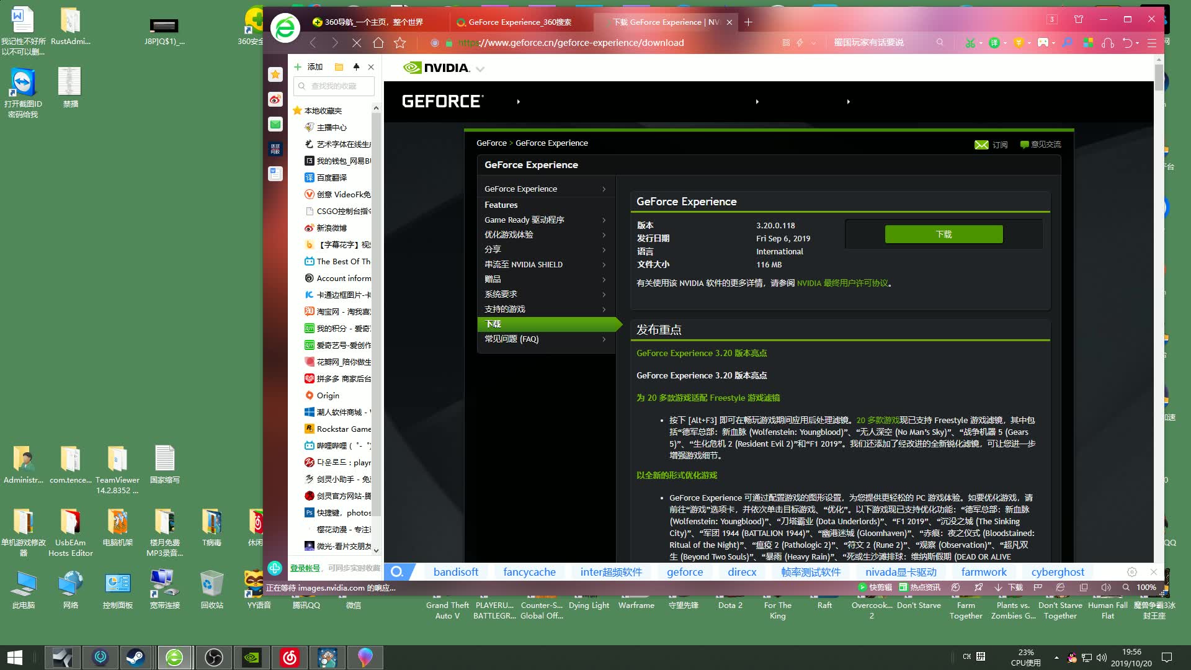Toggle the browser sound mute icon
Screen dimensions: 1191x670
[x=1105, y=587]
